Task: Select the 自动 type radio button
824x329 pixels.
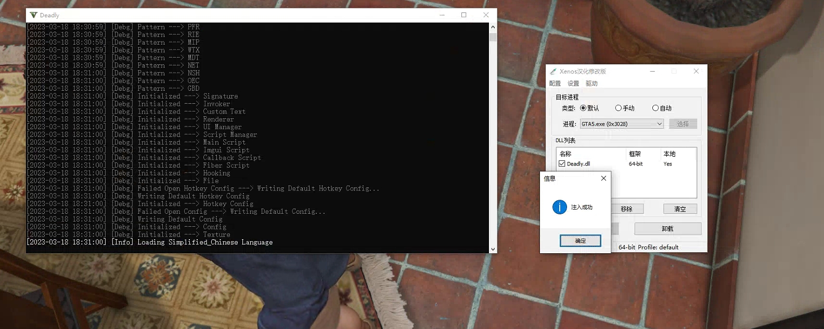Action: (655, 108)
